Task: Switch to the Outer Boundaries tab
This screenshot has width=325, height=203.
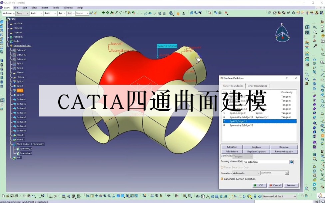Action: (233, 86)
